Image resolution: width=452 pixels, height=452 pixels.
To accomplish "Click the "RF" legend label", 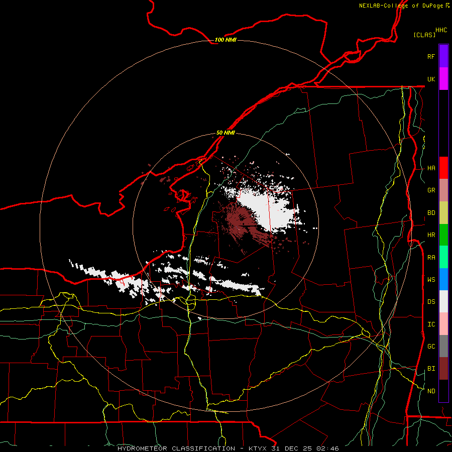I will click(431, 56).
